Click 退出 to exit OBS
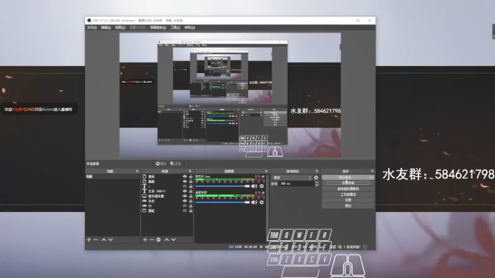The height and width of the screenshot is (278, 495). (x=348, y=206)
